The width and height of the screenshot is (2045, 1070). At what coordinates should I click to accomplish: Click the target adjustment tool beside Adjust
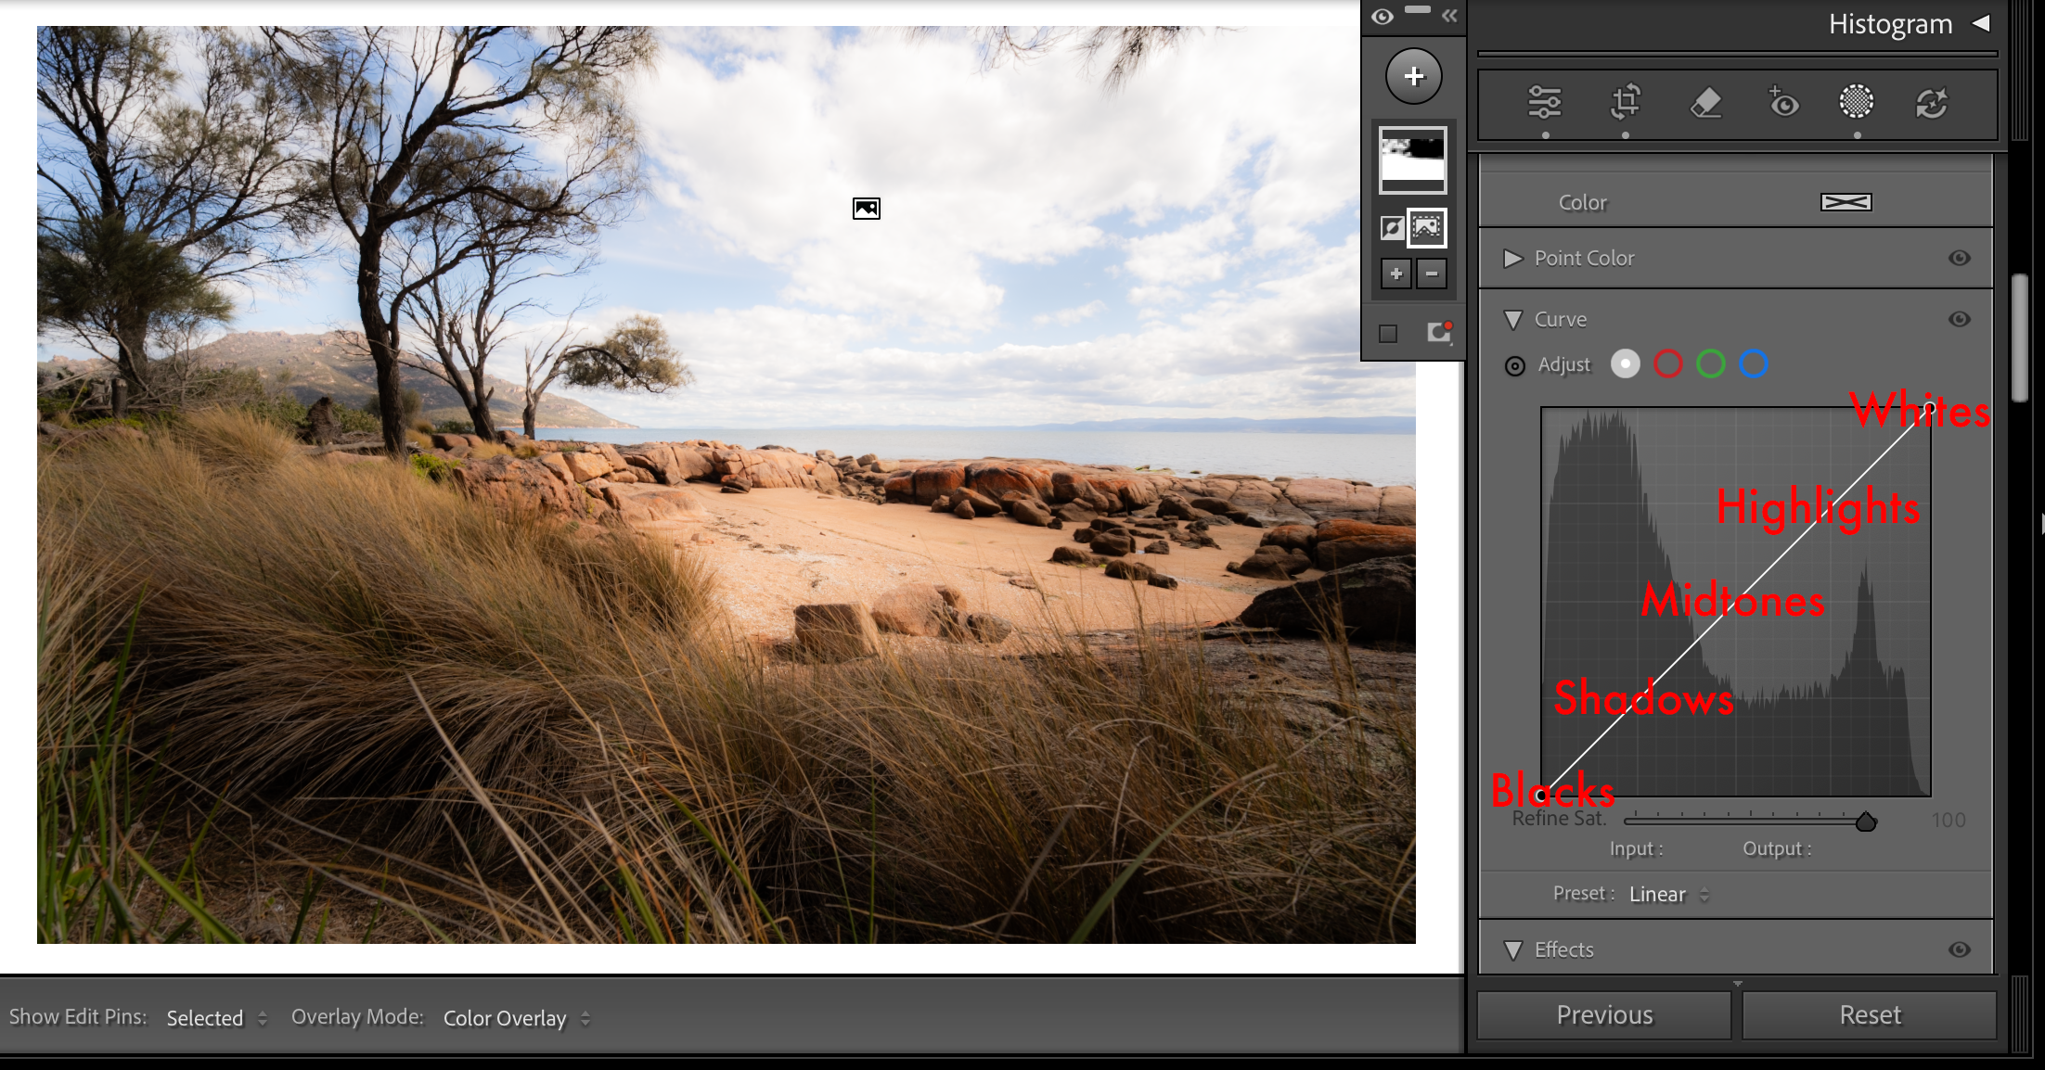(1514, 366)
